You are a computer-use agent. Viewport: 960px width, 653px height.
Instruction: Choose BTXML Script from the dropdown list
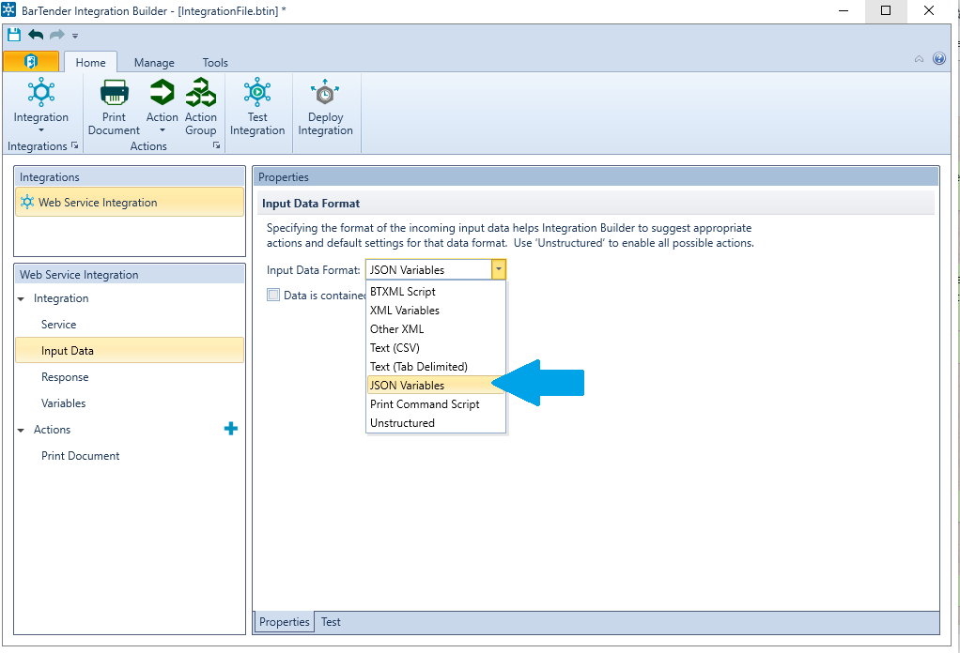pos(436,292)
